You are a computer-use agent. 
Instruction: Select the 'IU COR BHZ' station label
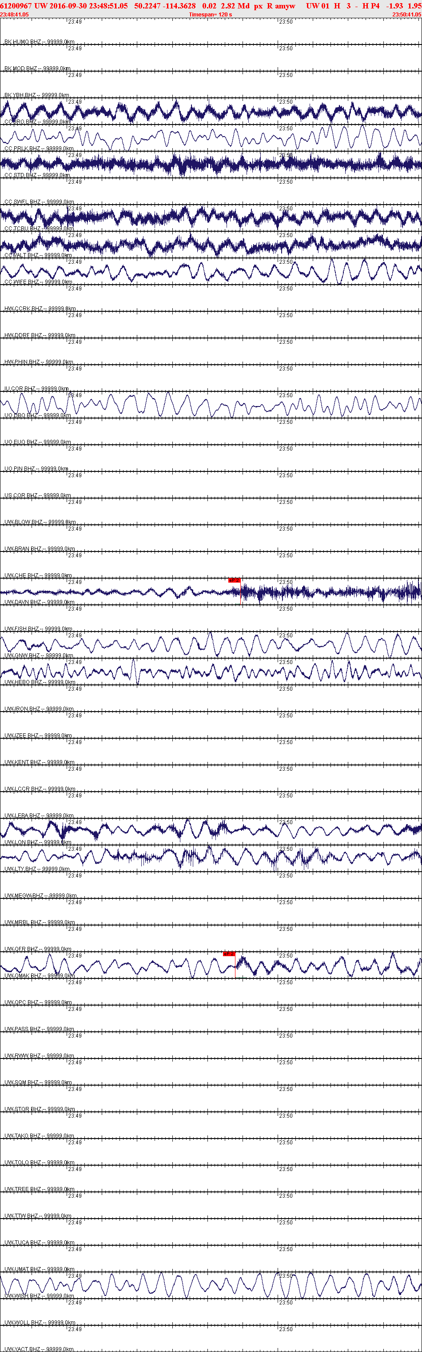[37, 388]
